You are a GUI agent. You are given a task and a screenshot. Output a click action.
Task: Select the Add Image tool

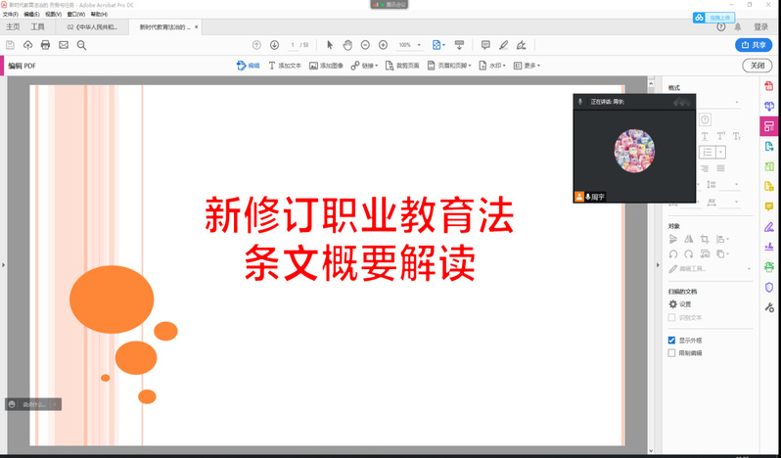(x=326, y=66)
